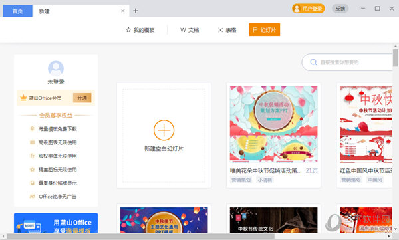The width and height of the screenshot is (399, 240).
Task: Click 营销策划 tag under 红色中国风 template
Action: [x=351, y=180]
